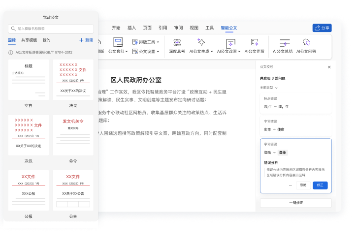Screen dimensions: 356x247
Task: Switch to the 共享模版 tab
Action: click(29, 40)
